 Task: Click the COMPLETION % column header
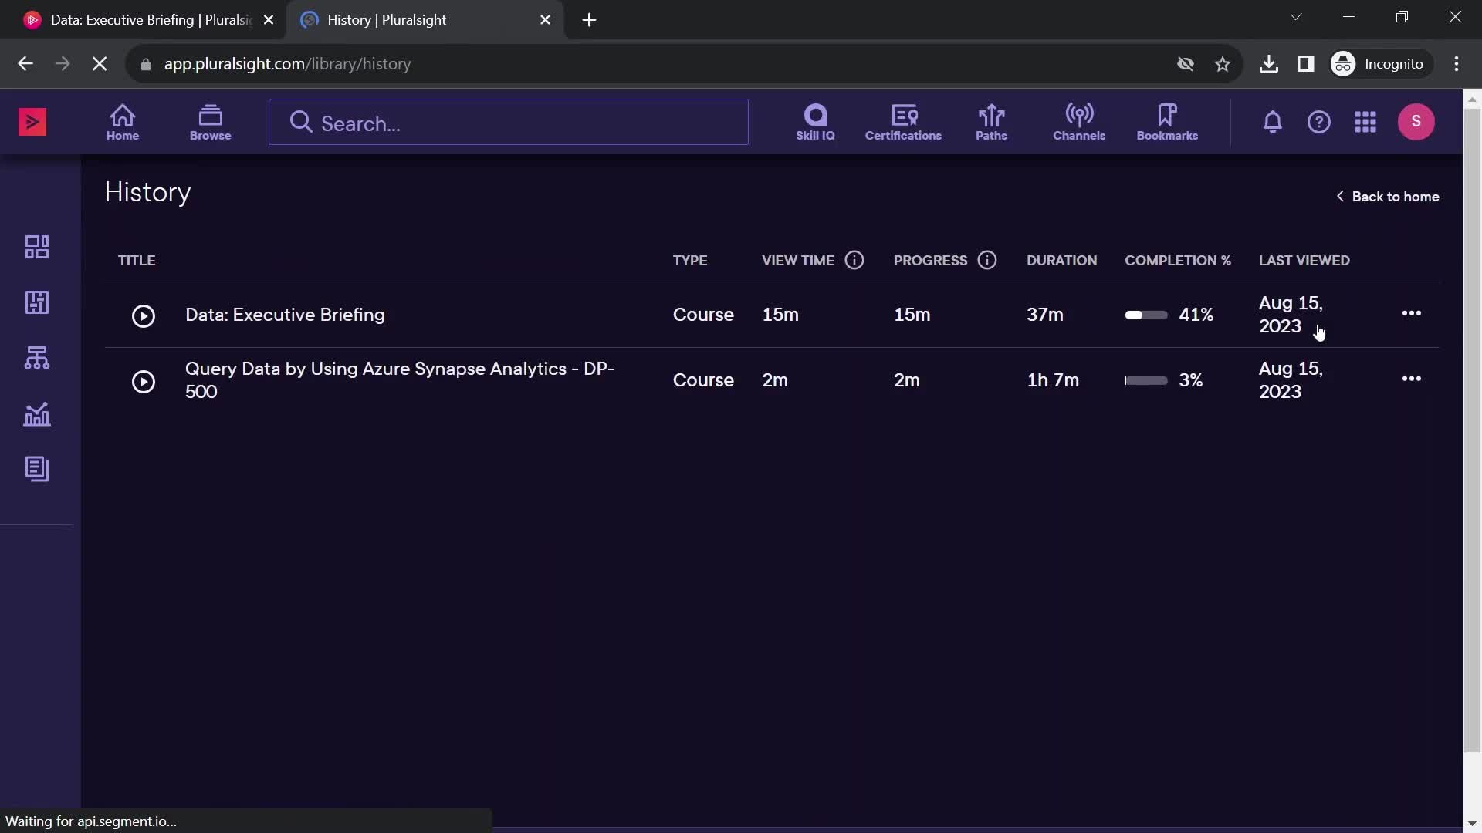coord(1178,261)
